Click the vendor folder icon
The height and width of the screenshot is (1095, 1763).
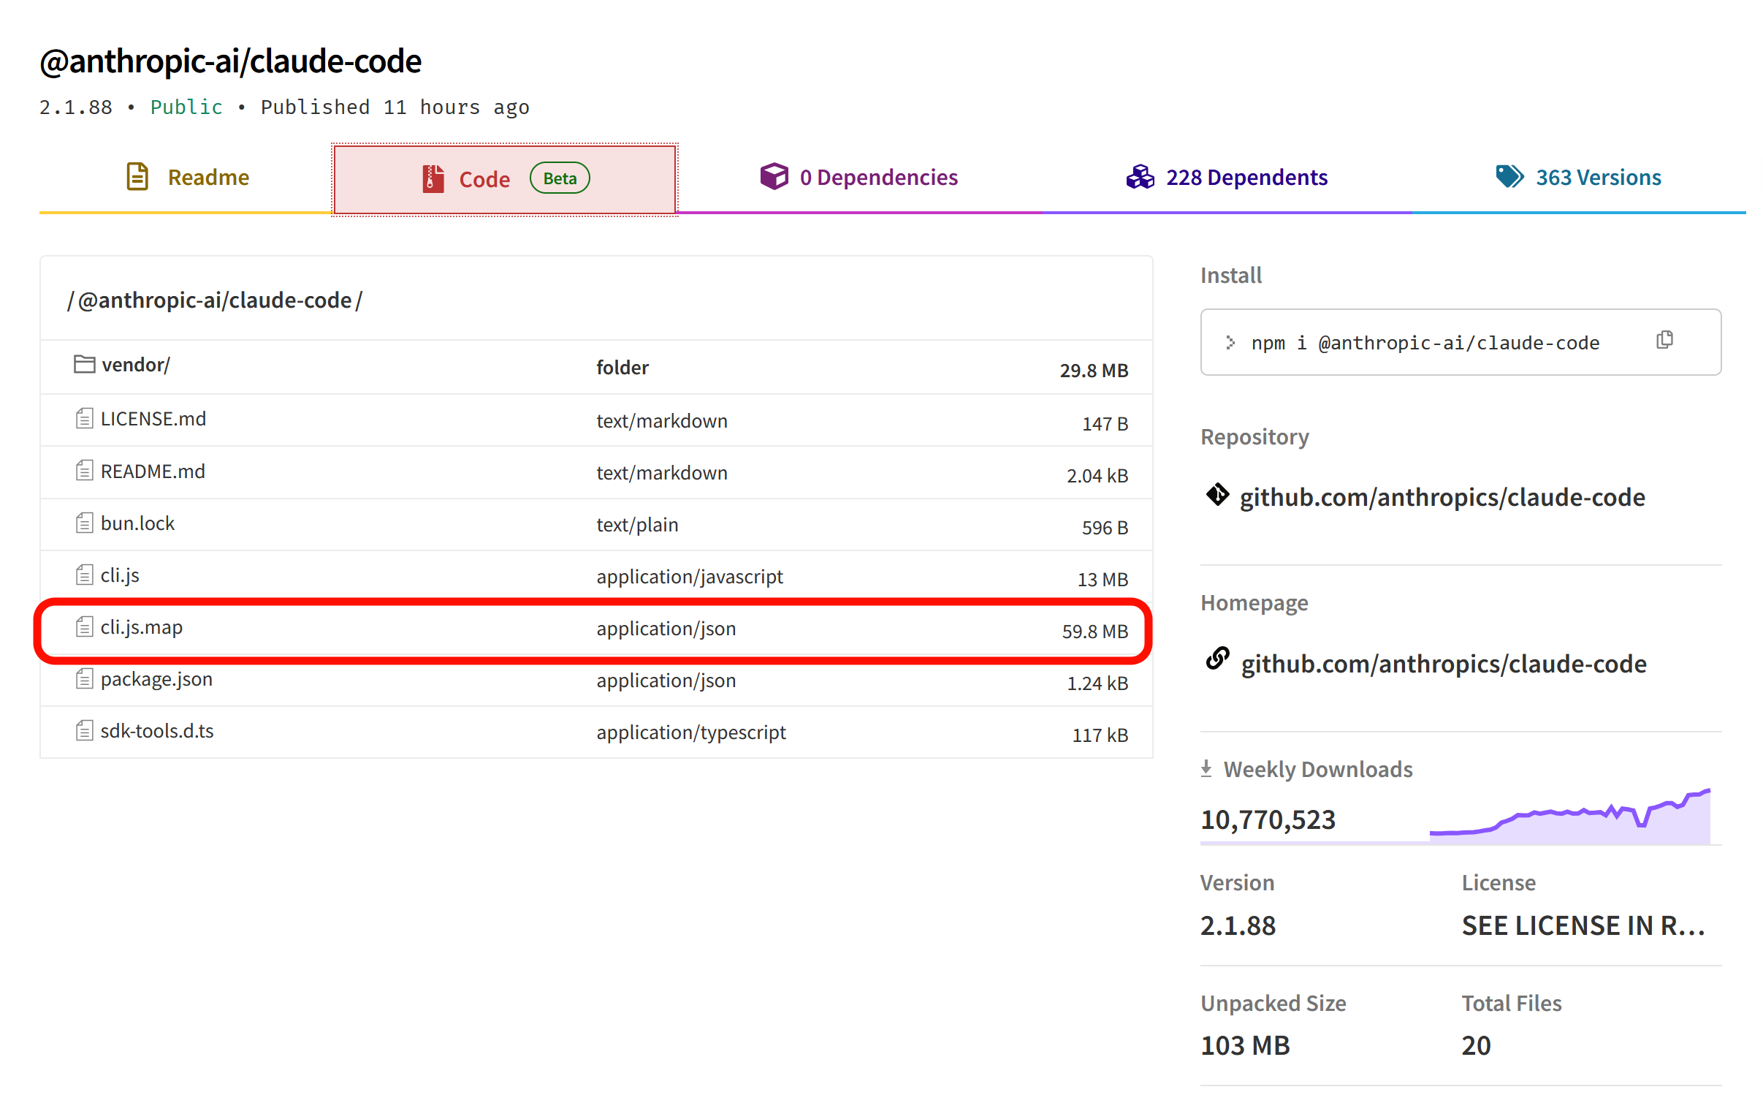pyautogui.click(x=84, y=364)
